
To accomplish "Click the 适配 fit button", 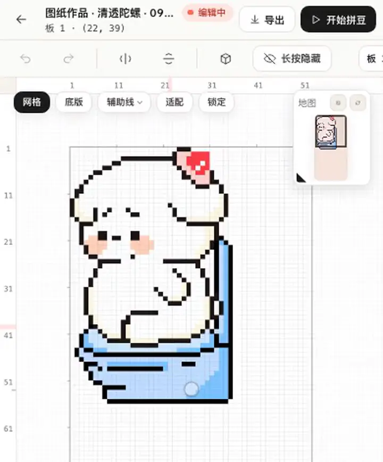I will 174,102.
